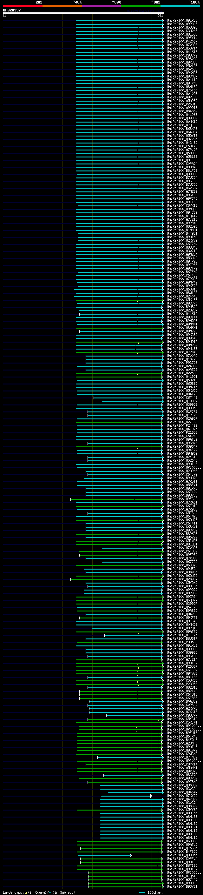Open the UniRef100_A7QJE3 label
The image size is (203, 895).
coord(182,125)
